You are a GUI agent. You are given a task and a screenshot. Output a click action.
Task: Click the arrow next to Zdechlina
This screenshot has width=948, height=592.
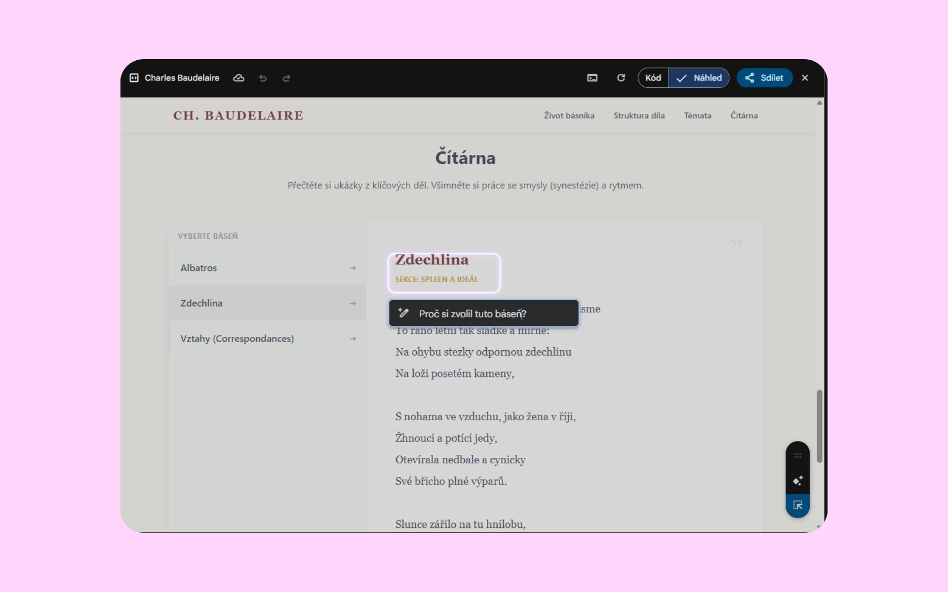[x=353, y=303]
